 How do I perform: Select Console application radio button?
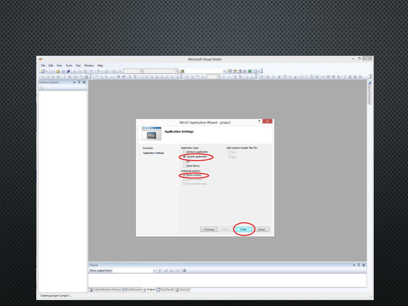point(184,157)
